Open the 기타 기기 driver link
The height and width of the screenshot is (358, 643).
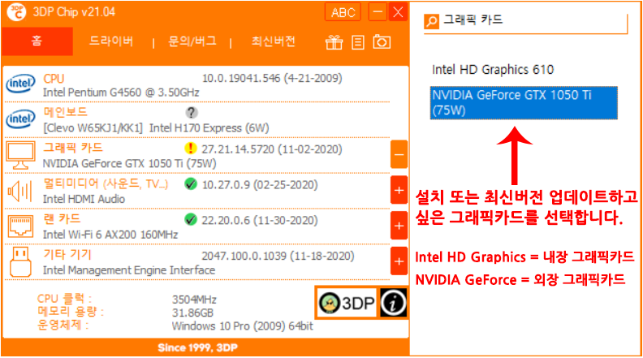(67, 255)
